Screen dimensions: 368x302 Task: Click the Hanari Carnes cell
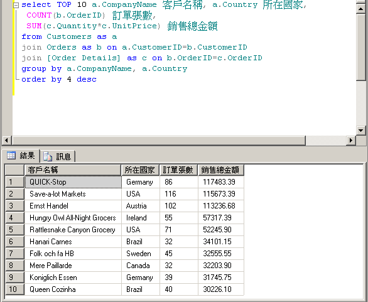pos(73,242)
